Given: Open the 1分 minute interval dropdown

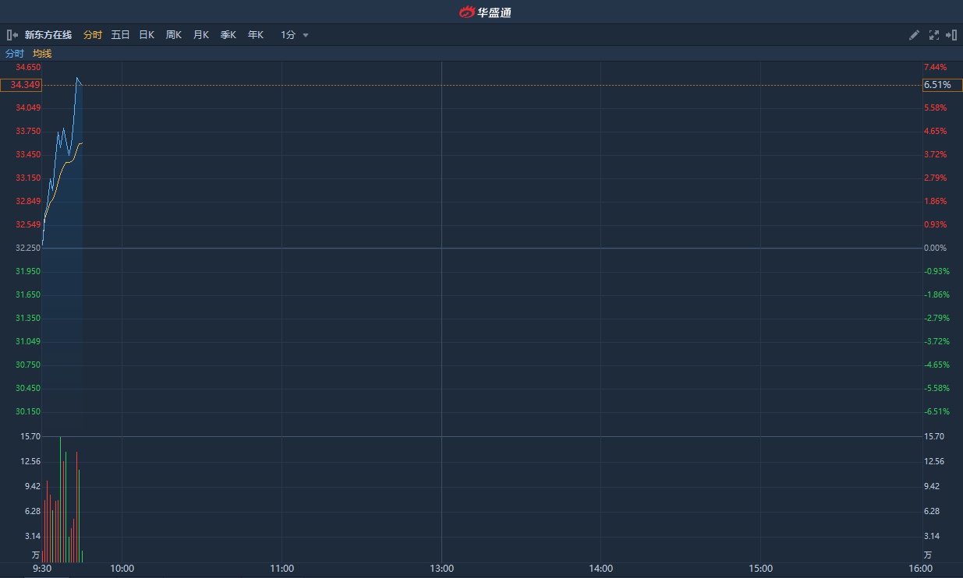Looking at the screenshot, I should [x=289, y=35].
